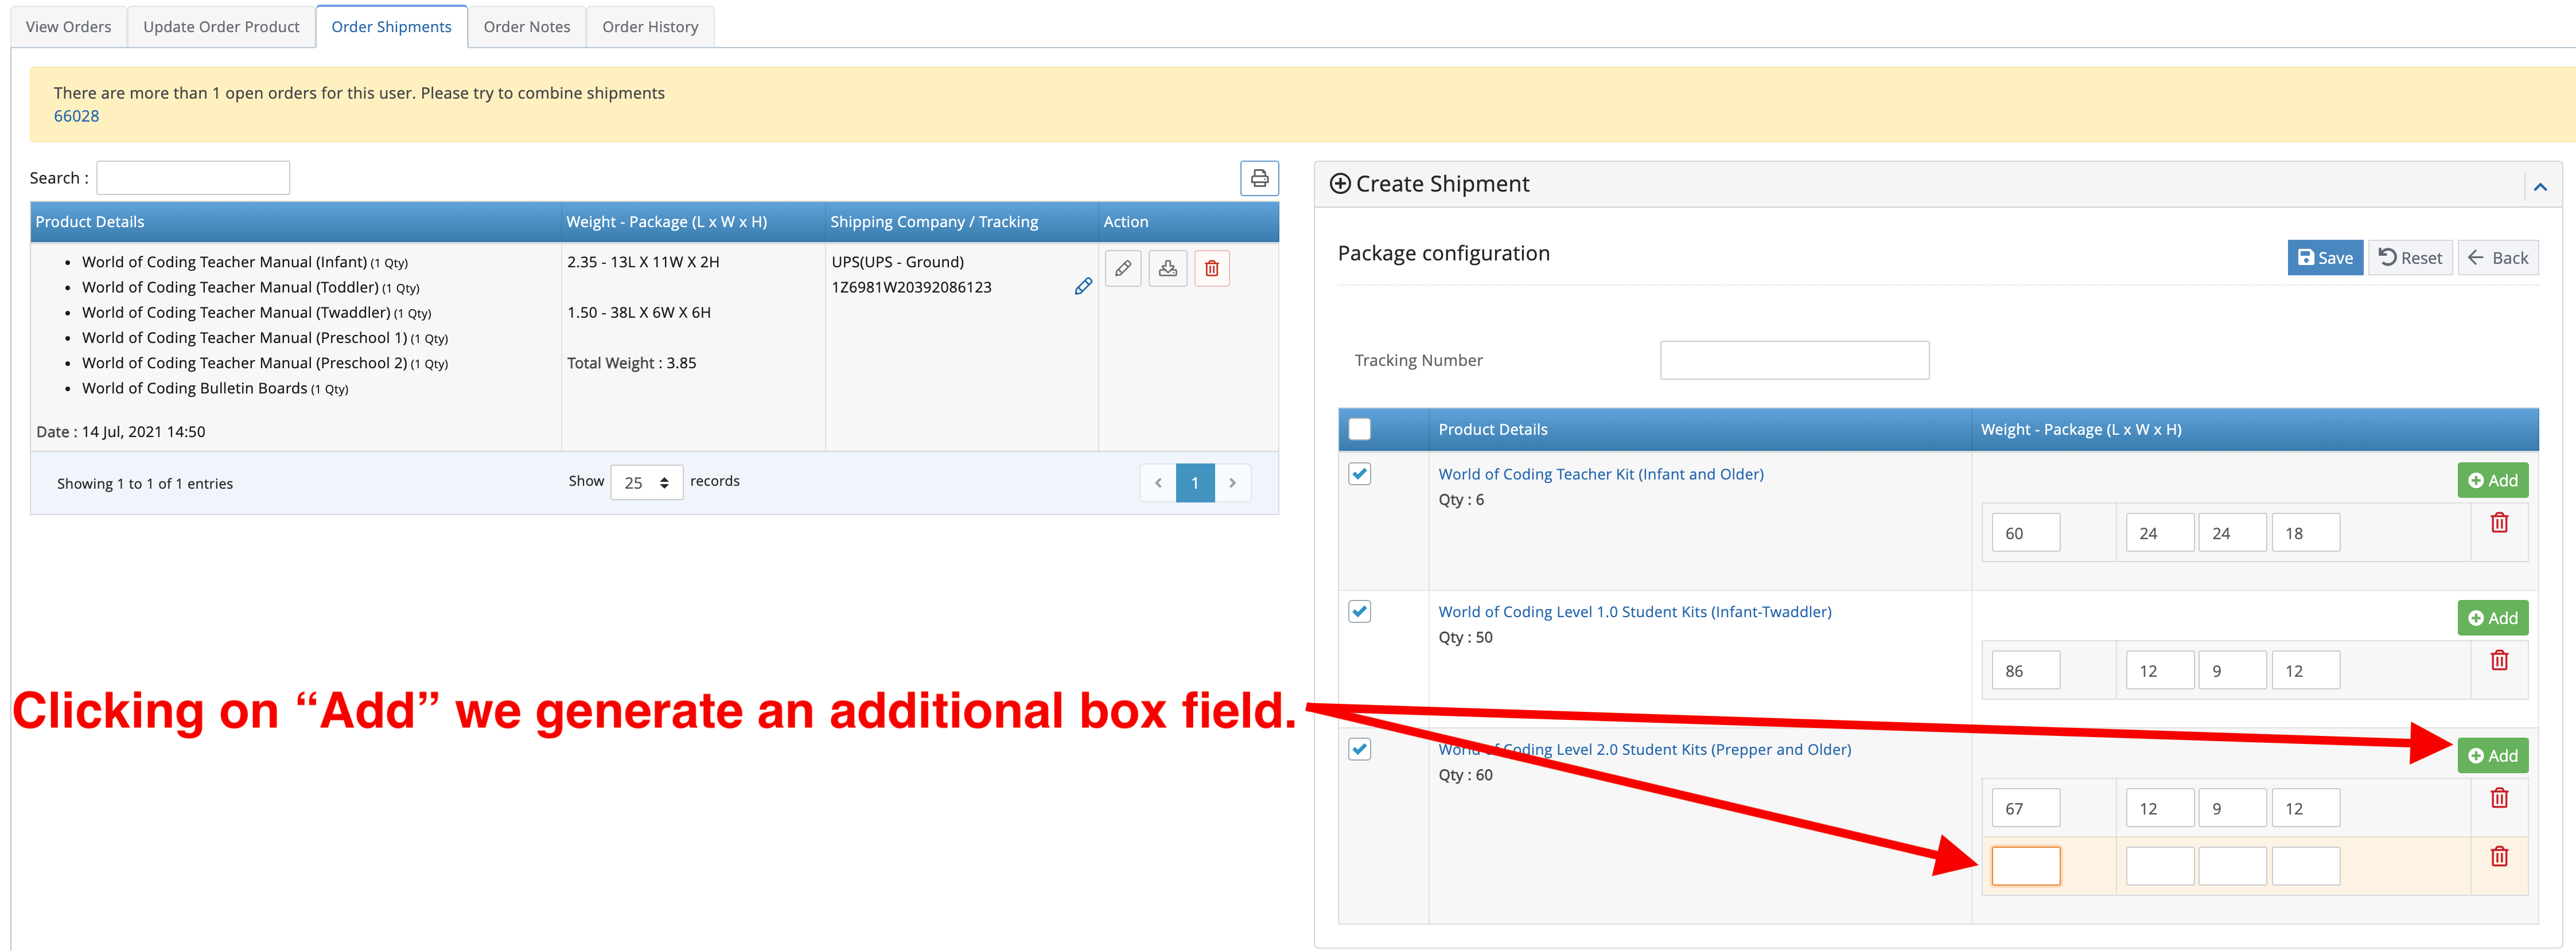This screenshot has width=2576, height=951.
Task: Add a box for Level 1.0 Student Kits
Action: (x=2492, y=618)
